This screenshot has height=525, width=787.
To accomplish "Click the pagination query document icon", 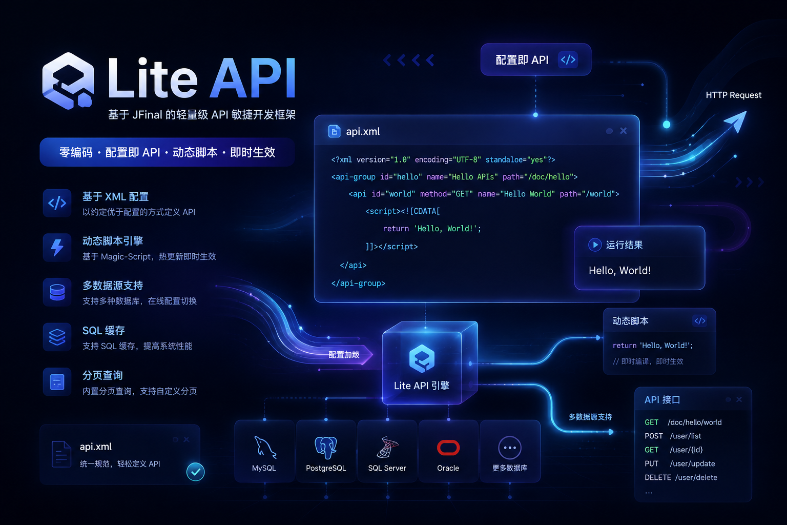I will (x=57, y=382).
